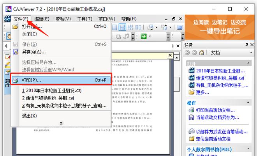Click the 边阅读 边笔记 边交流 orange banner
Viewport: 257px width, 156px height.
coord(220,27)
